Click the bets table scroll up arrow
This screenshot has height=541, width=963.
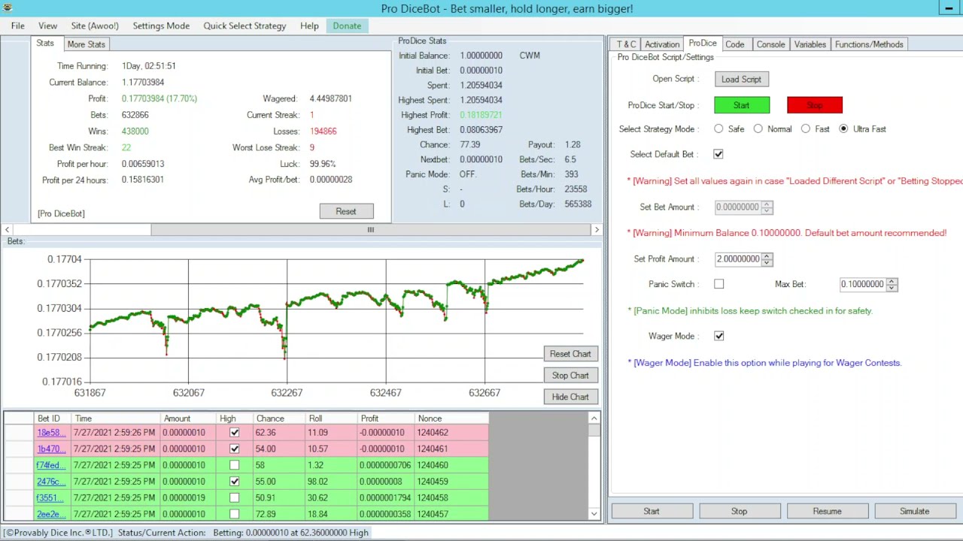[594, 419]
